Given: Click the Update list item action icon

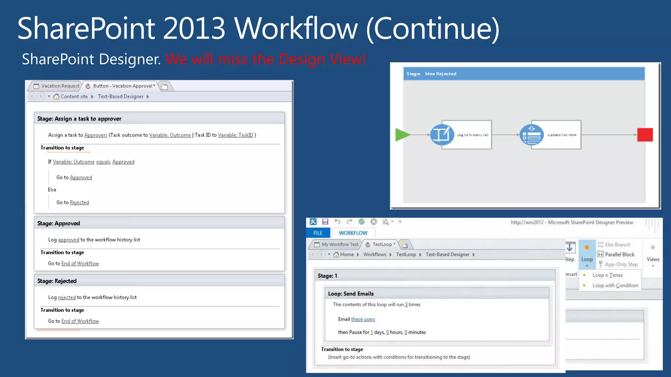Looking at the screenshot, I should [x=531, y=135].
